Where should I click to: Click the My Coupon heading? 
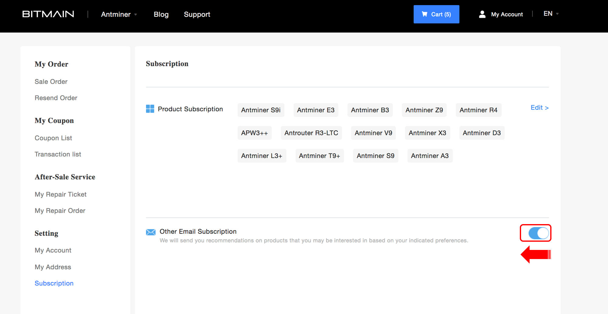tap(54, 121)
